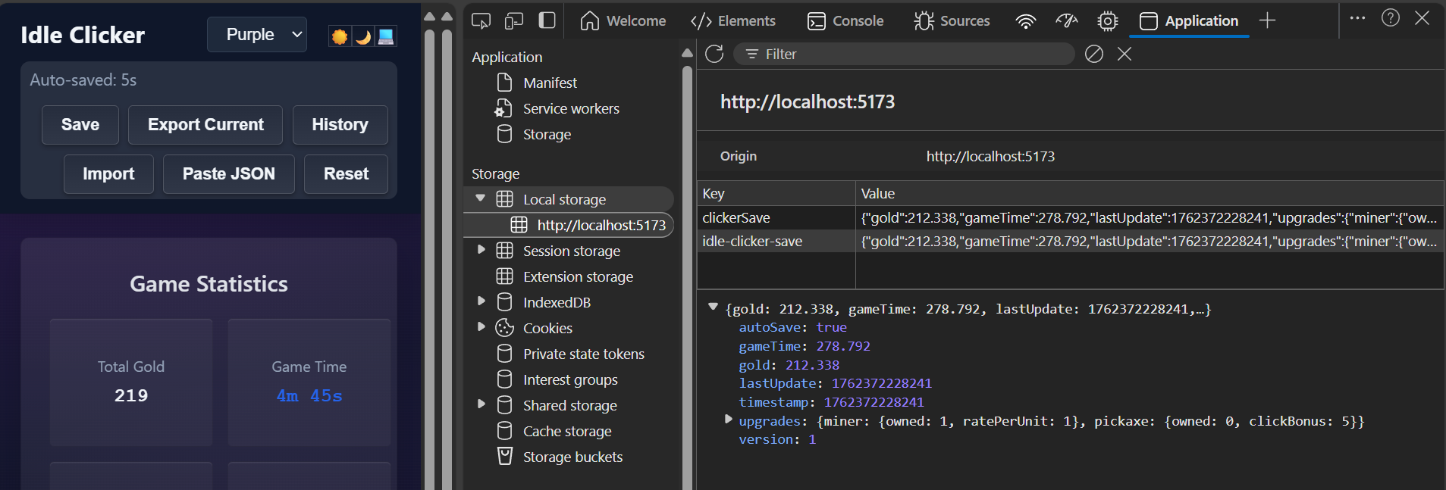Toggle device emulation mode icon
This screenshot has height=490, width=1446.
514,20
